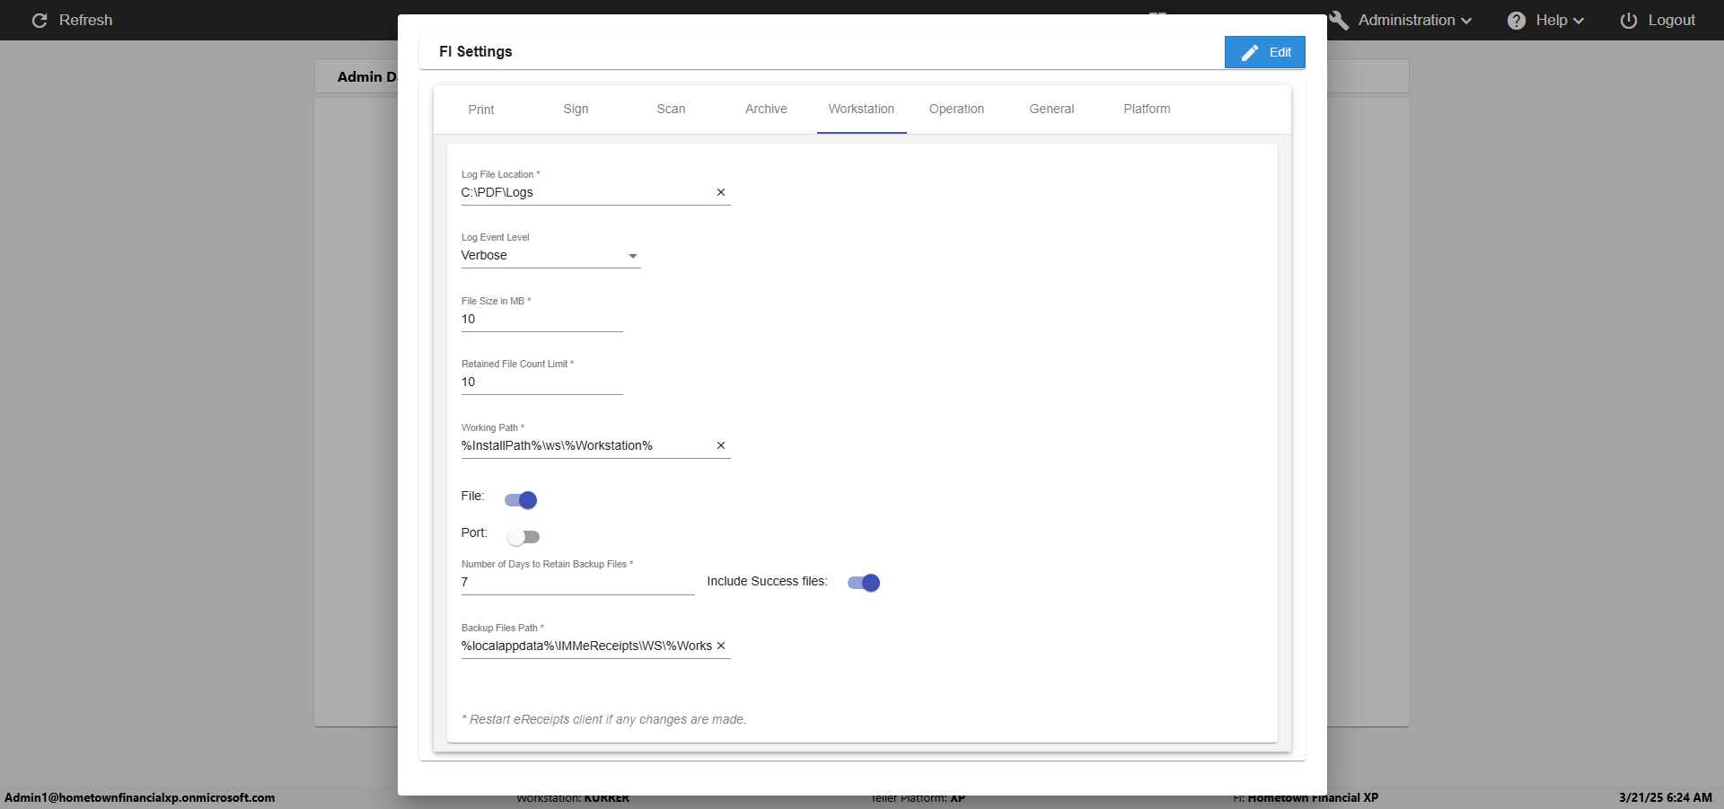Clear the Working Path field
Image resolution: width=1724 pixels, height=809 pixels.
pyautogui.click(x=721, y=445)
